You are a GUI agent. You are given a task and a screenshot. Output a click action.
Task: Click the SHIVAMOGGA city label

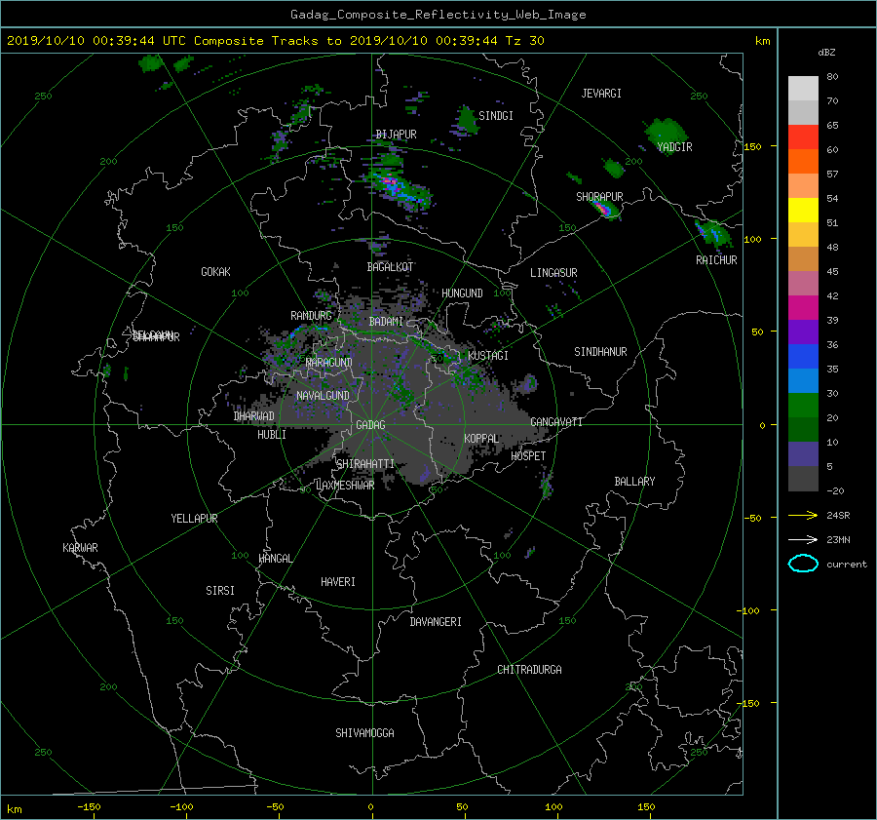tap(364, 733)
